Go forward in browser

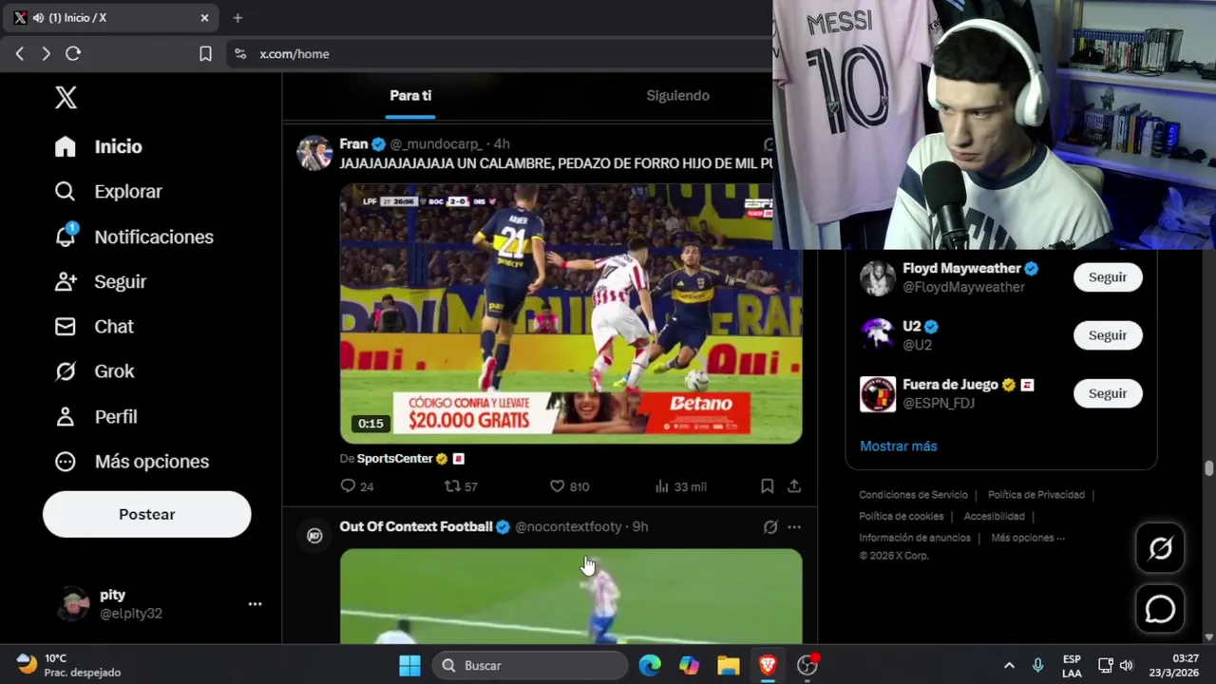[46, 54]
